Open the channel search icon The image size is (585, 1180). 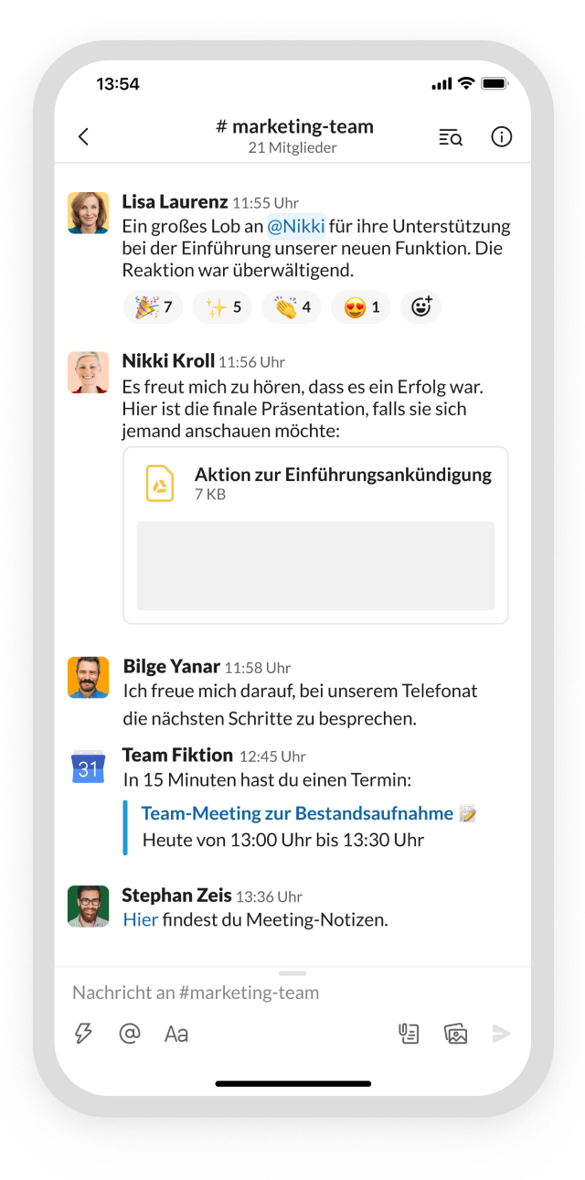coord(450,136)
